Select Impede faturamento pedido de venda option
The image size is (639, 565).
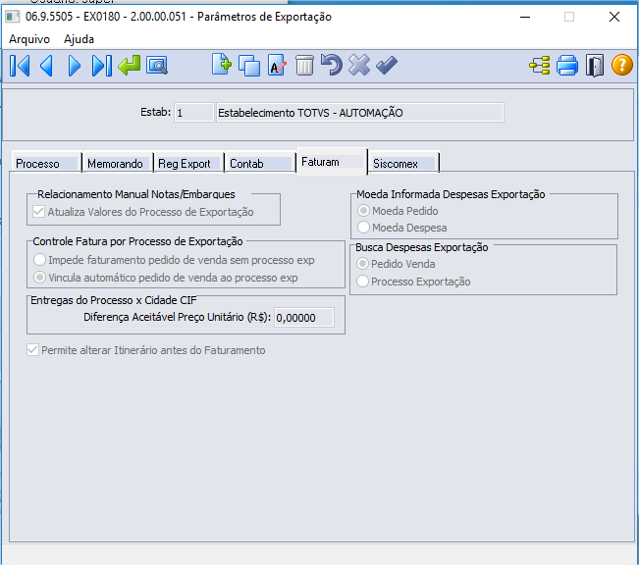[x=174, y=260]
